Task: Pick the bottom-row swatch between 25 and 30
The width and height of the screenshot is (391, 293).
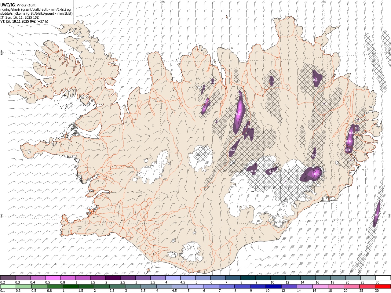Action: tap(367, 286)
